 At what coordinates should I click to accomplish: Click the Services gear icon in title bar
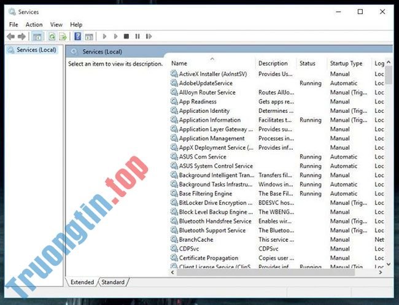tap(12, 12)
